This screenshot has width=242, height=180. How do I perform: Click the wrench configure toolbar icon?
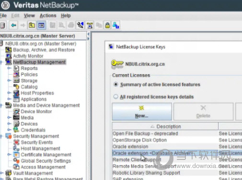tap(80, 25)
